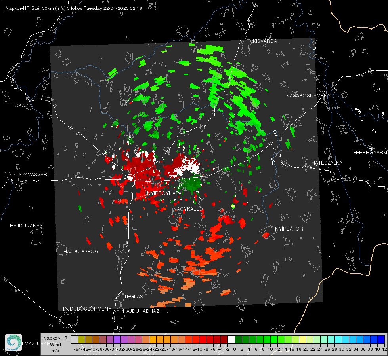Click the HAJDÚBÖSZÖRMÉNY city label

tap(86, 309)
